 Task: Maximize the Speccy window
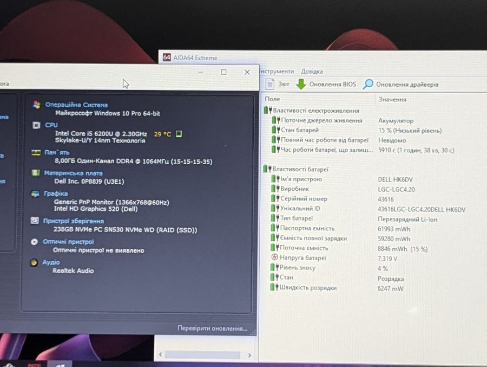coord(223,72)
